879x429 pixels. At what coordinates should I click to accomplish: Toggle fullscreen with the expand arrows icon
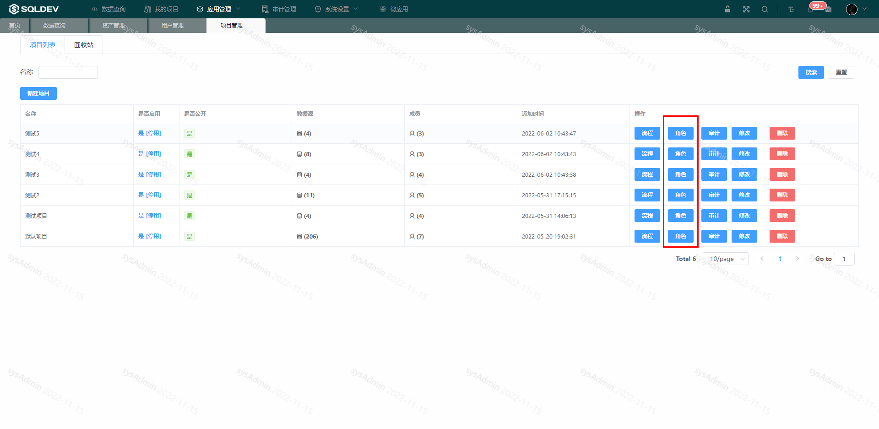pyautogui.click(x=746, y=9)
